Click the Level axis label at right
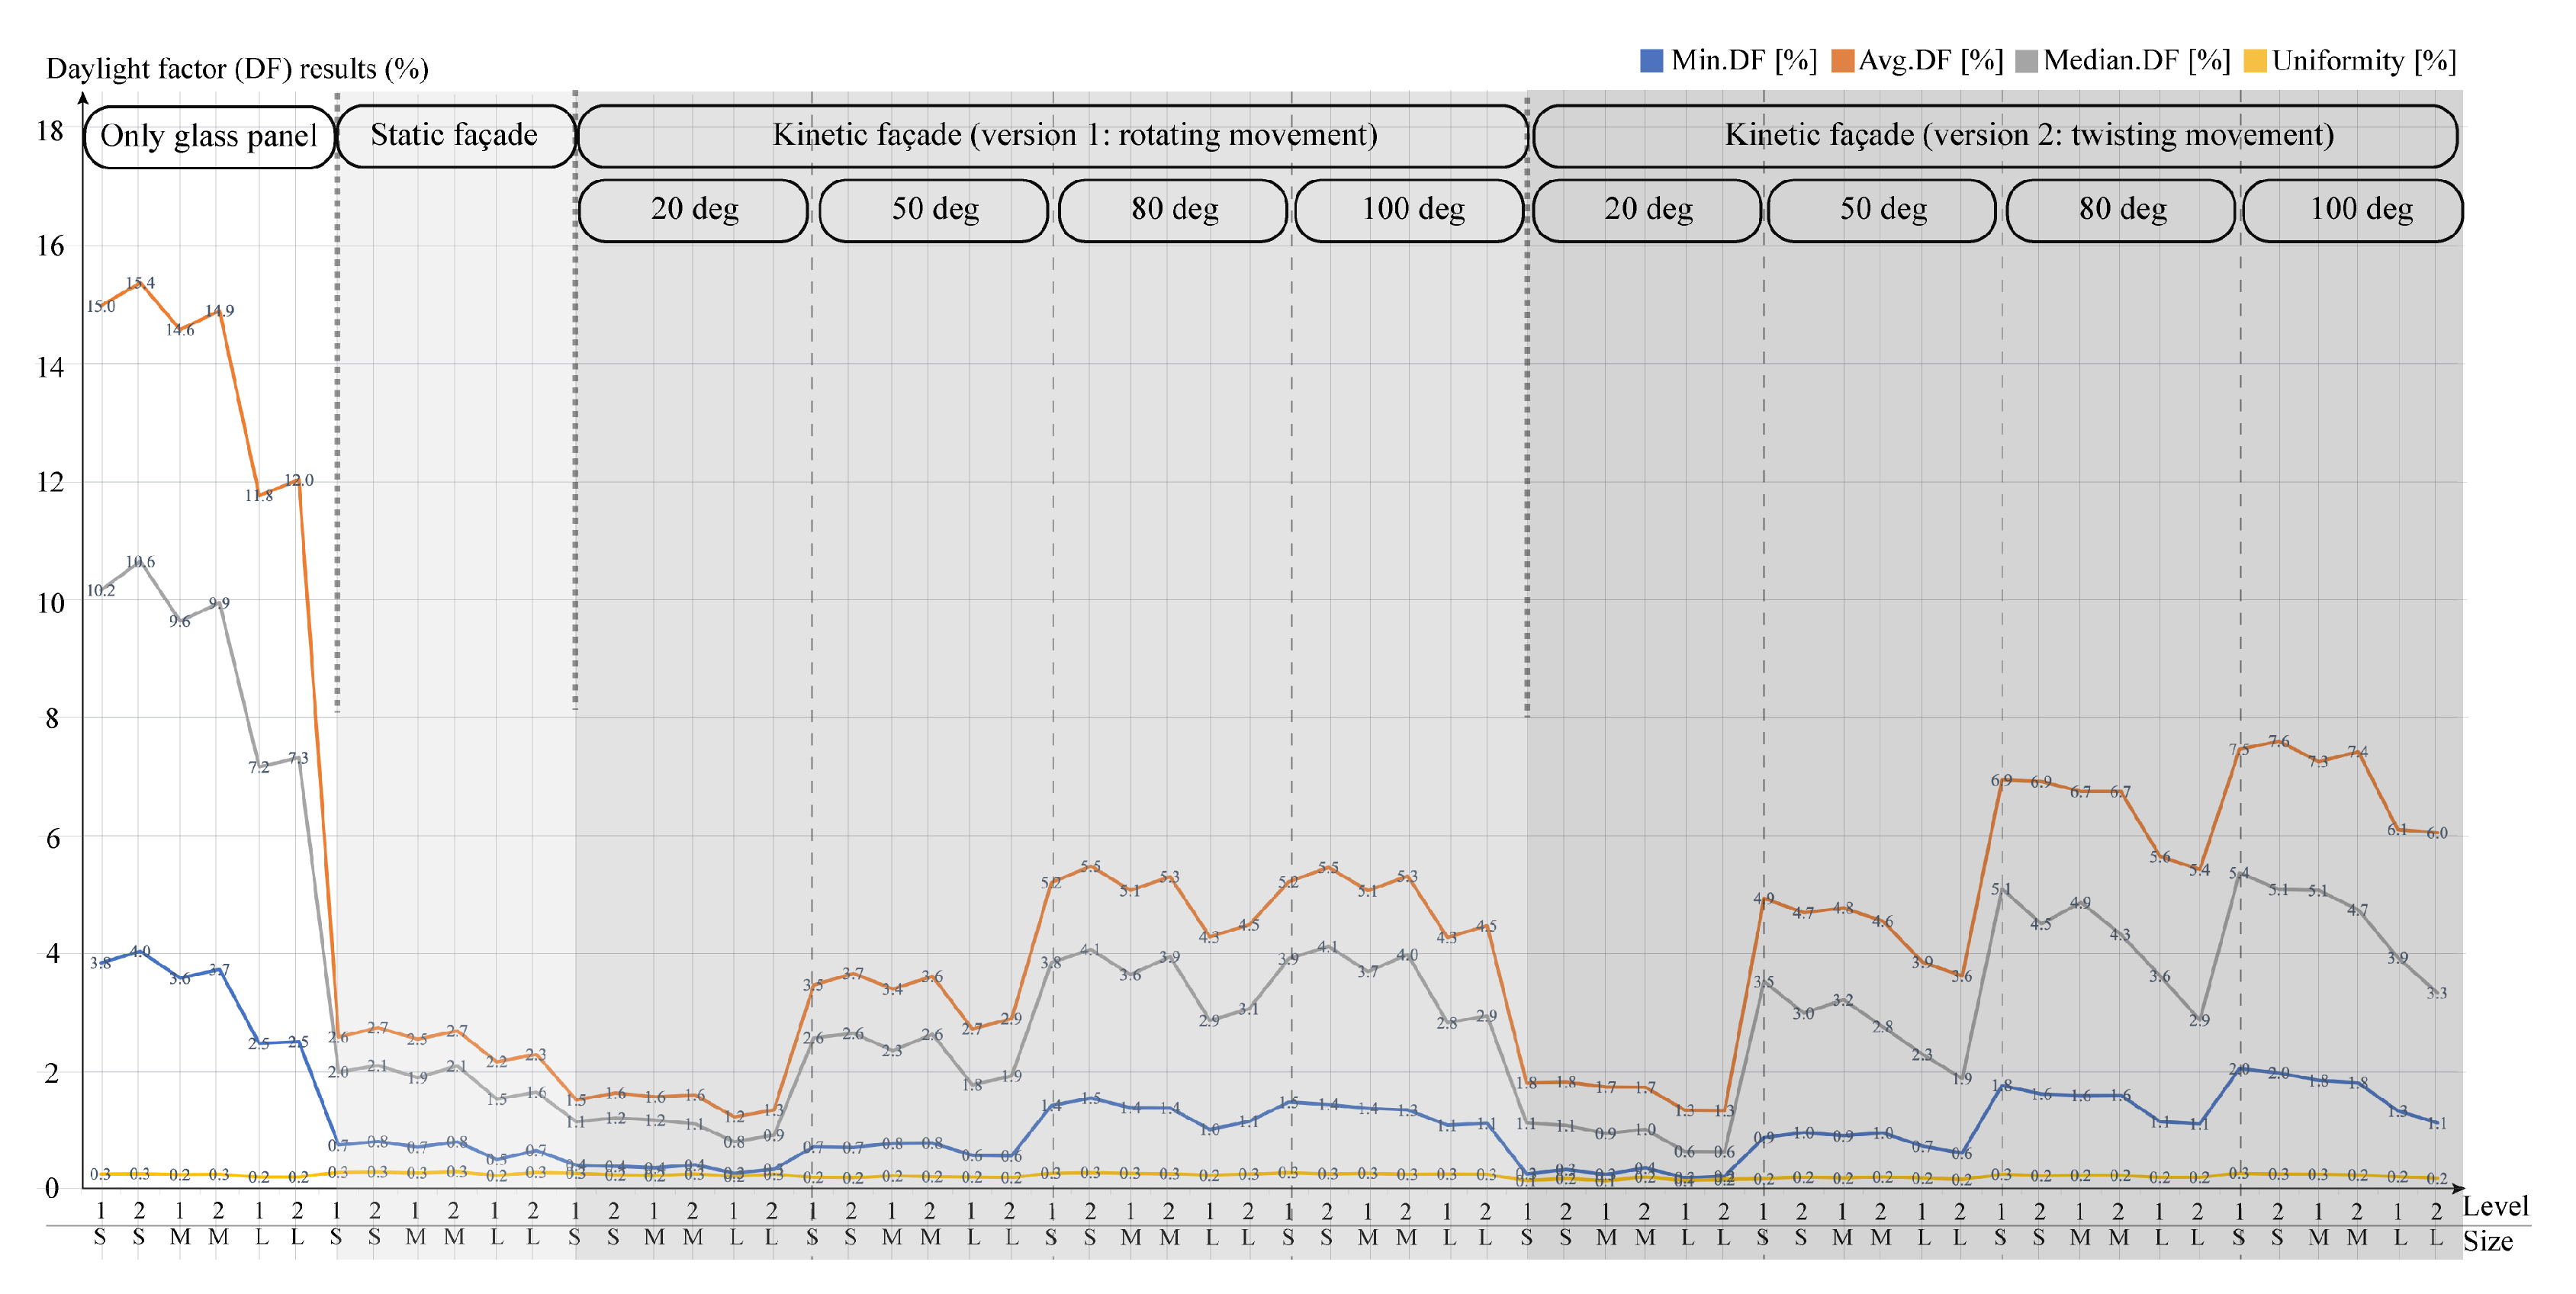 (x=2494, y=1206)
